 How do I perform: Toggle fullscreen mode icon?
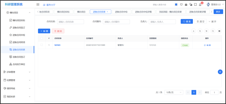pos(195,4)
